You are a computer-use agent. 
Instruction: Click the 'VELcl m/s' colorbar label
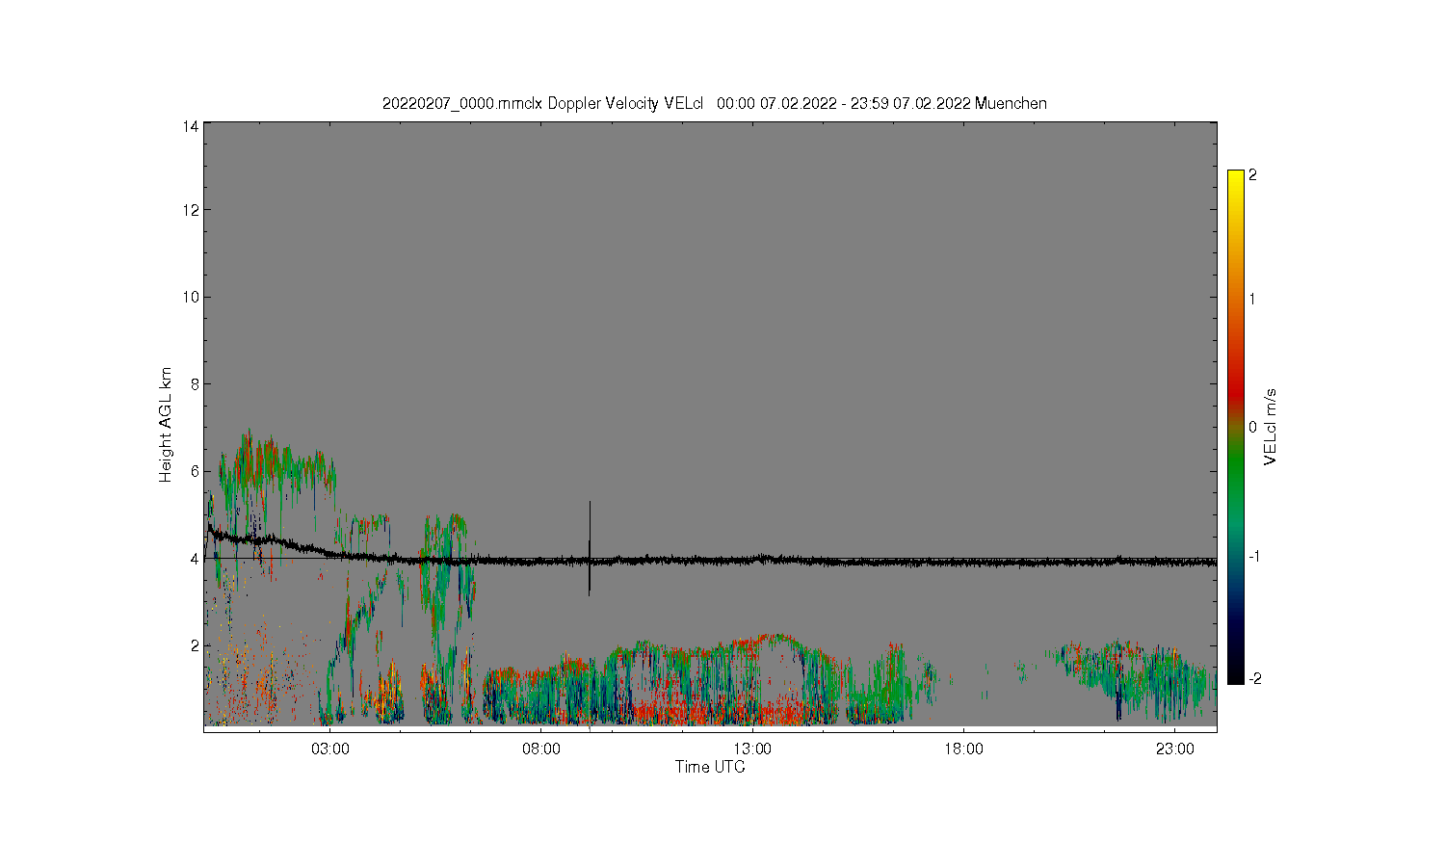(1271, 427)
